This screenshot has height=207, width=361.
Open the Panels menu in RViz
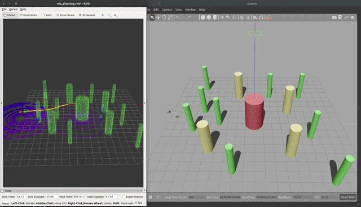pos(13,9)
